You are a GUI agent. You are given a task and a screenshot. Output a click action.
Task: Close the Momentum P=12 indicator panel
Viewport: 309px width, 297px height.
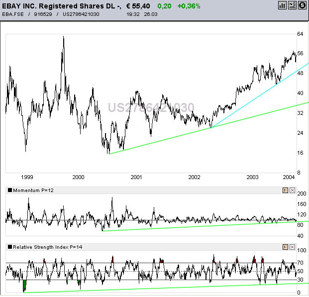pos(292,191)
